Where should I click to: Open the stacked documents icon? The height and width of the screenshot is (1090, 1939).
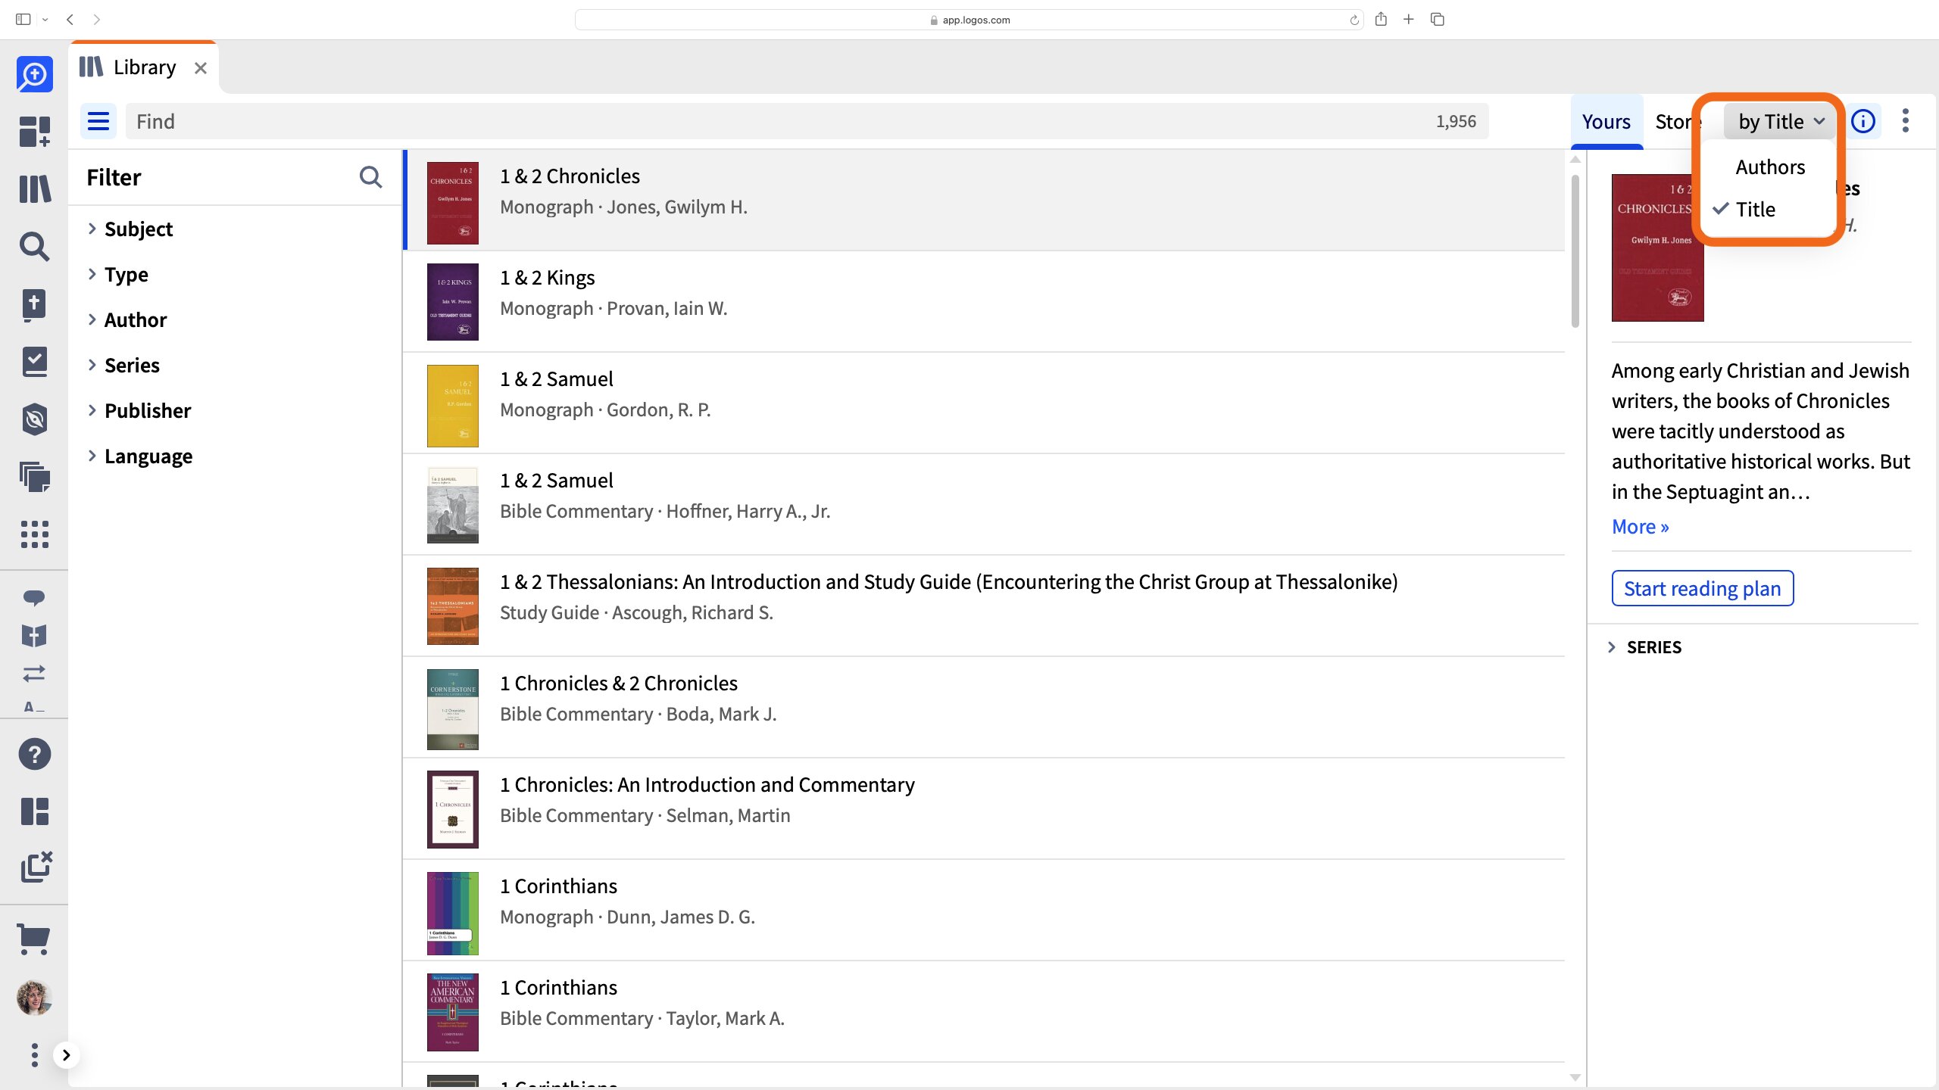[34, 477]
